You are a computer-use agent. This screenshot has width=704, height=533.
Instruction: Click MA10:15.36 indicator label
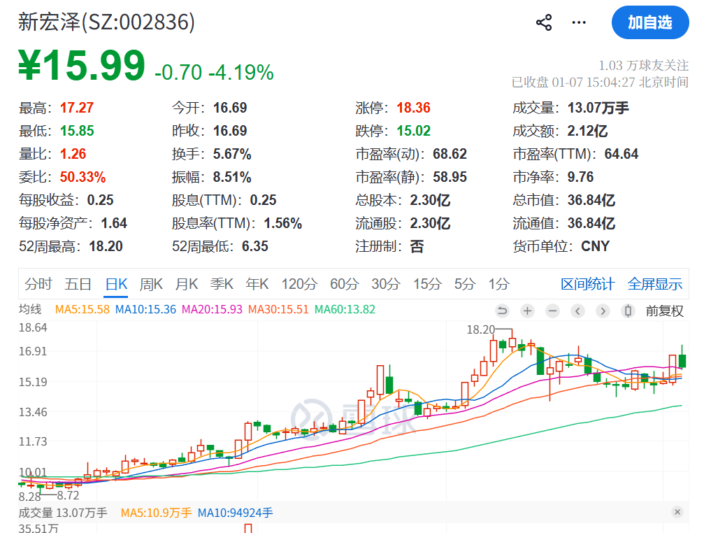coord(145,309)
